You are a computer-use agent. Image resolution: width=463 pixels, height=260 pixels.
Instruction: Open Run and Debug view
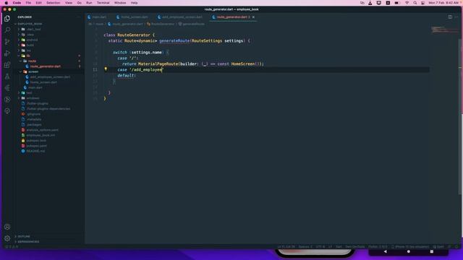[7, 53]
